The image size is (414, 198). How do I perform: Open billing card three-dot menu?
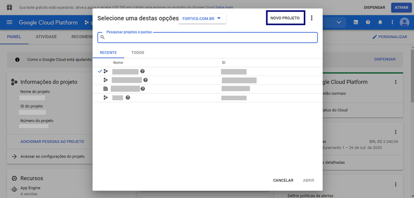click(x=396, y=132)
